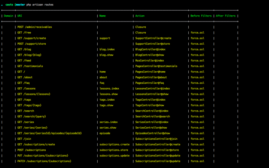Select the 'URI' column header
Image resolution: width=269 pixels, height=168 pixels.
coord(20,16)
